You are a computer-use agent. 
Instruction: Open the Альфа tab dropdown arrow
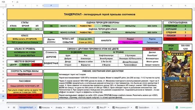[64, 107]
